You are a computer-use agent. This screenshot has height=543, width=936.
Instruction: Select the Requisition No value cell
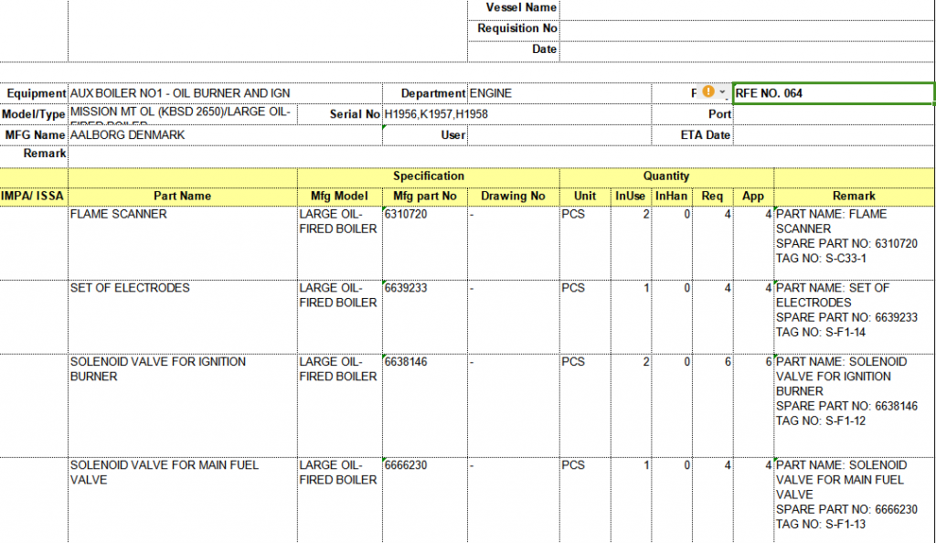746,28
